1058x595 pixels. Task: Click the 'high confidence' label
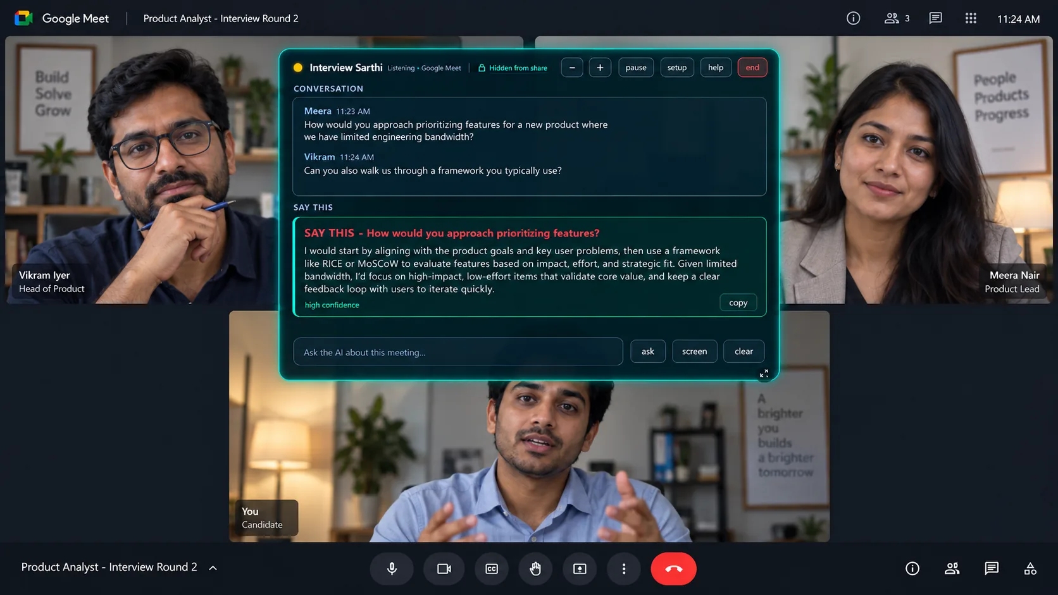pos(332,305)
